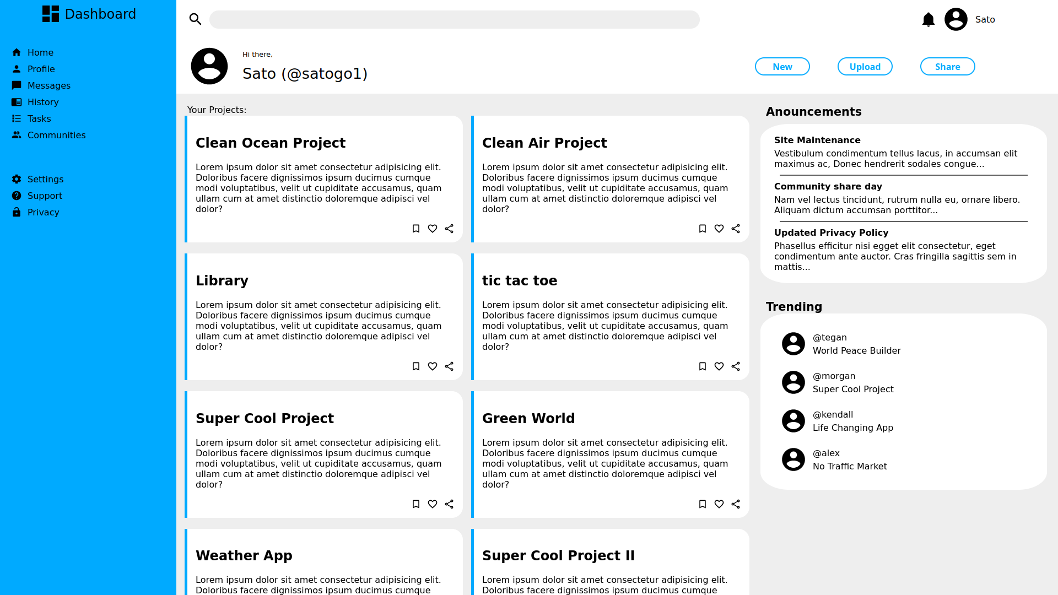Open History in sidebar
This screenshot has width=1058, height=595.
(35, 102)
